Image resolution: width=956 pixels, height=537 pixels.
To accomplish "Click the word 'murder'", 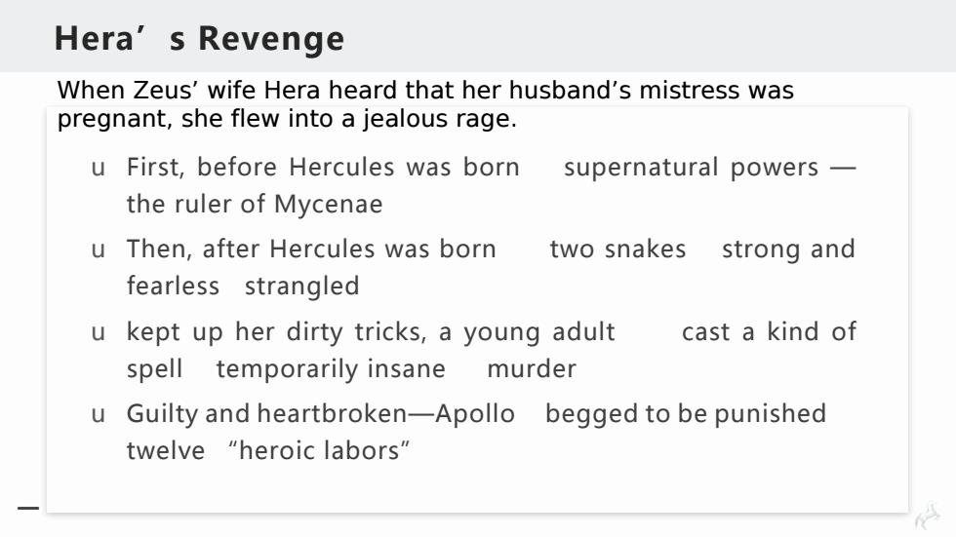I will tap(532, 369).
